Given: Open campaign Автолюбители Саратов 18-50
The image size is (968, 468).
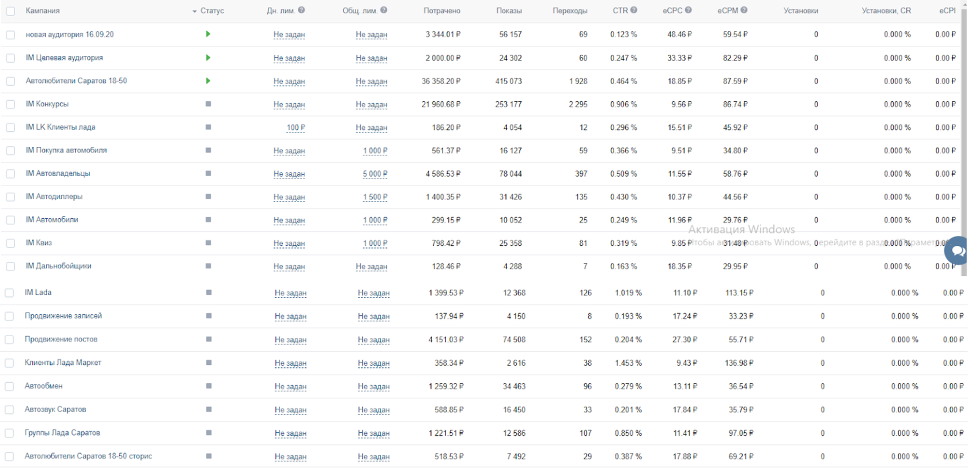Looking at the screenshot, I should pos(76,81).
